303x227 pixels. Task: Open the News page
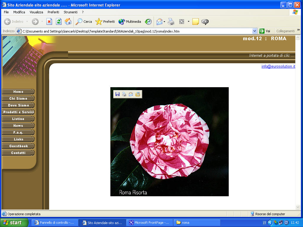(x=18, y=126)
